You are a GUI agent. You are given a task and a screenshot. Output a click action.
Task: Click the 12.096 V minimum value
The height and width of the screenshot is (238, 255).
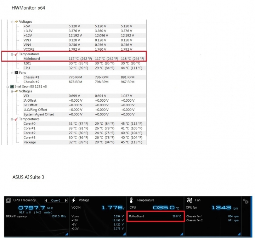(x=101, y=35)
